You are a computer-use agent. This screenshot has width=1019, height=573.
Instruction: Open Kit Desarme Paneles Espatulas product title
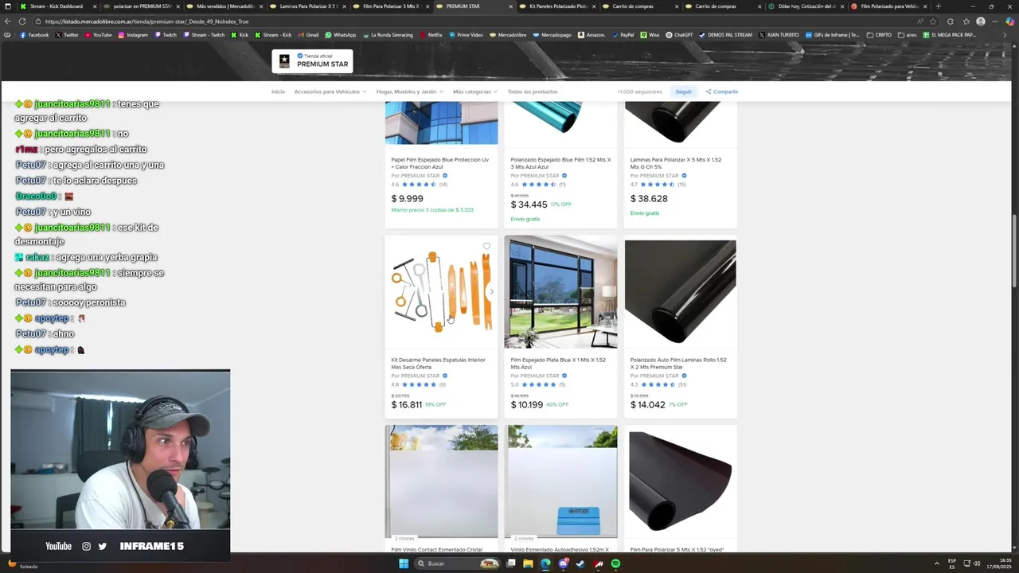pyautogui.click(x=438, y=363)
